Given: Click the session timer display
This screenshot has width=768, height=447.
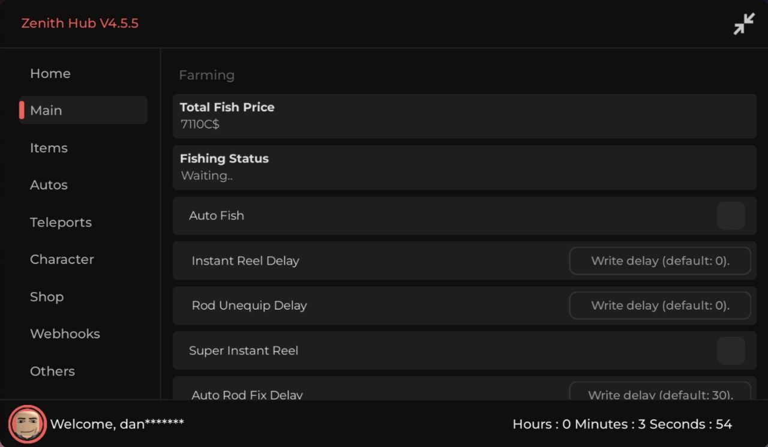Looking at the screenshot, I should [x=622, y=424].
